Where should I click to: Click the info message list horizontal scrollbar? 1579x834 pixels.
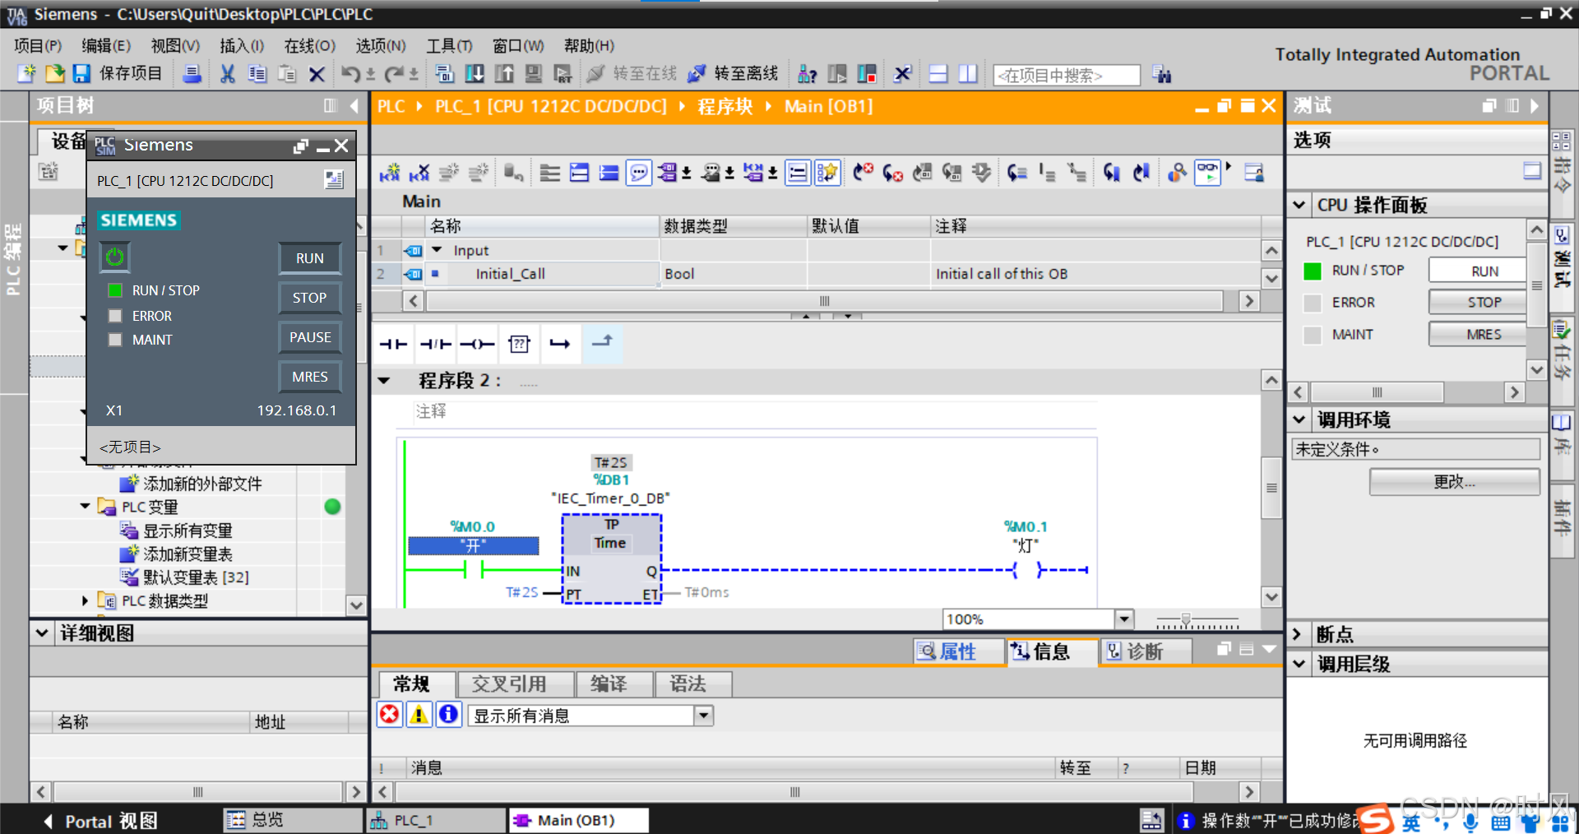click(794, 792)
